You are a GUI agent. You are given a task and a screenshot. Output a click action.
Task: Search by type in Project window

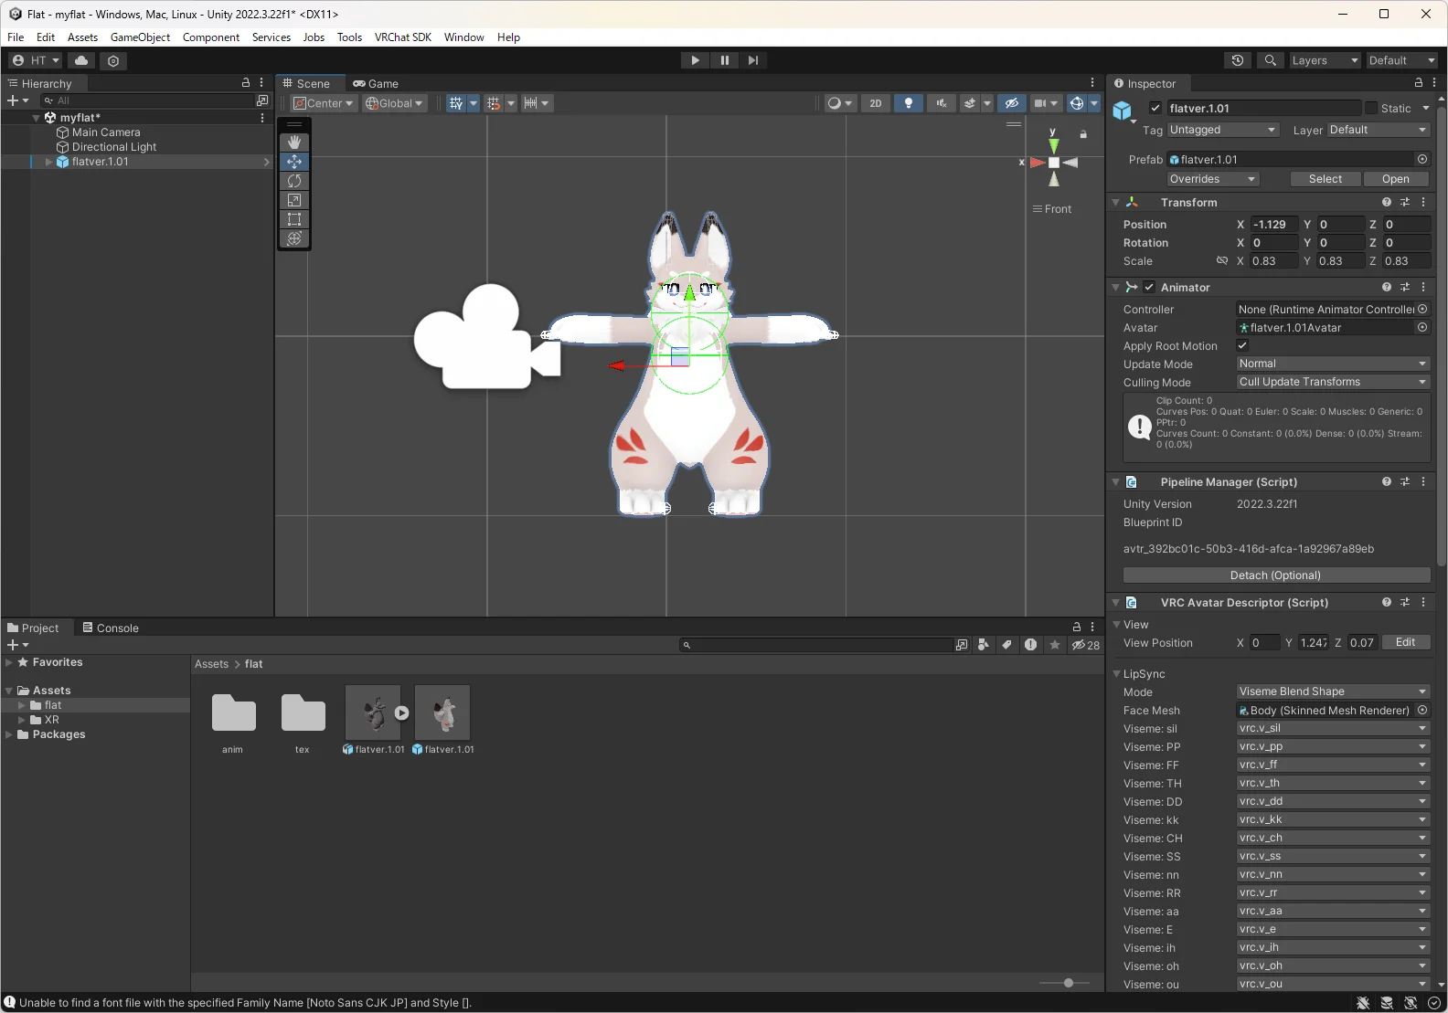(x=984, y=645)
